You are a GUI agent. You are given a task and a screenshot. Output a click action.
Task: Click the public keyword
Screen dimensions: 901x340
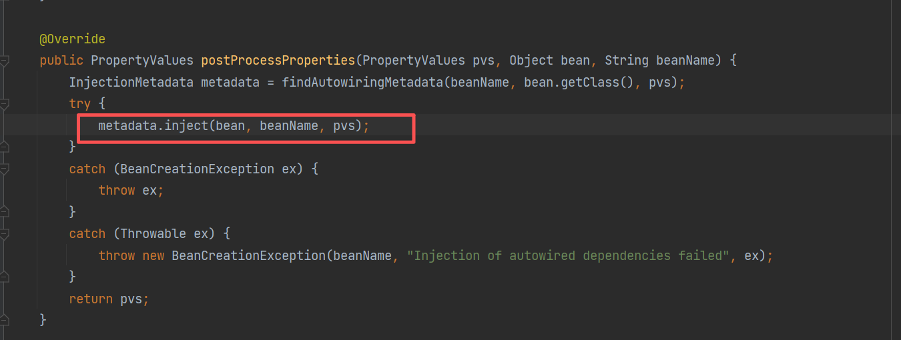[x=61, y=61]
